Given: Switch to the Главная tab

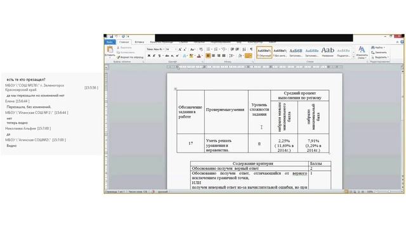Looking at the screenshot, I should (x=124, y=42).
